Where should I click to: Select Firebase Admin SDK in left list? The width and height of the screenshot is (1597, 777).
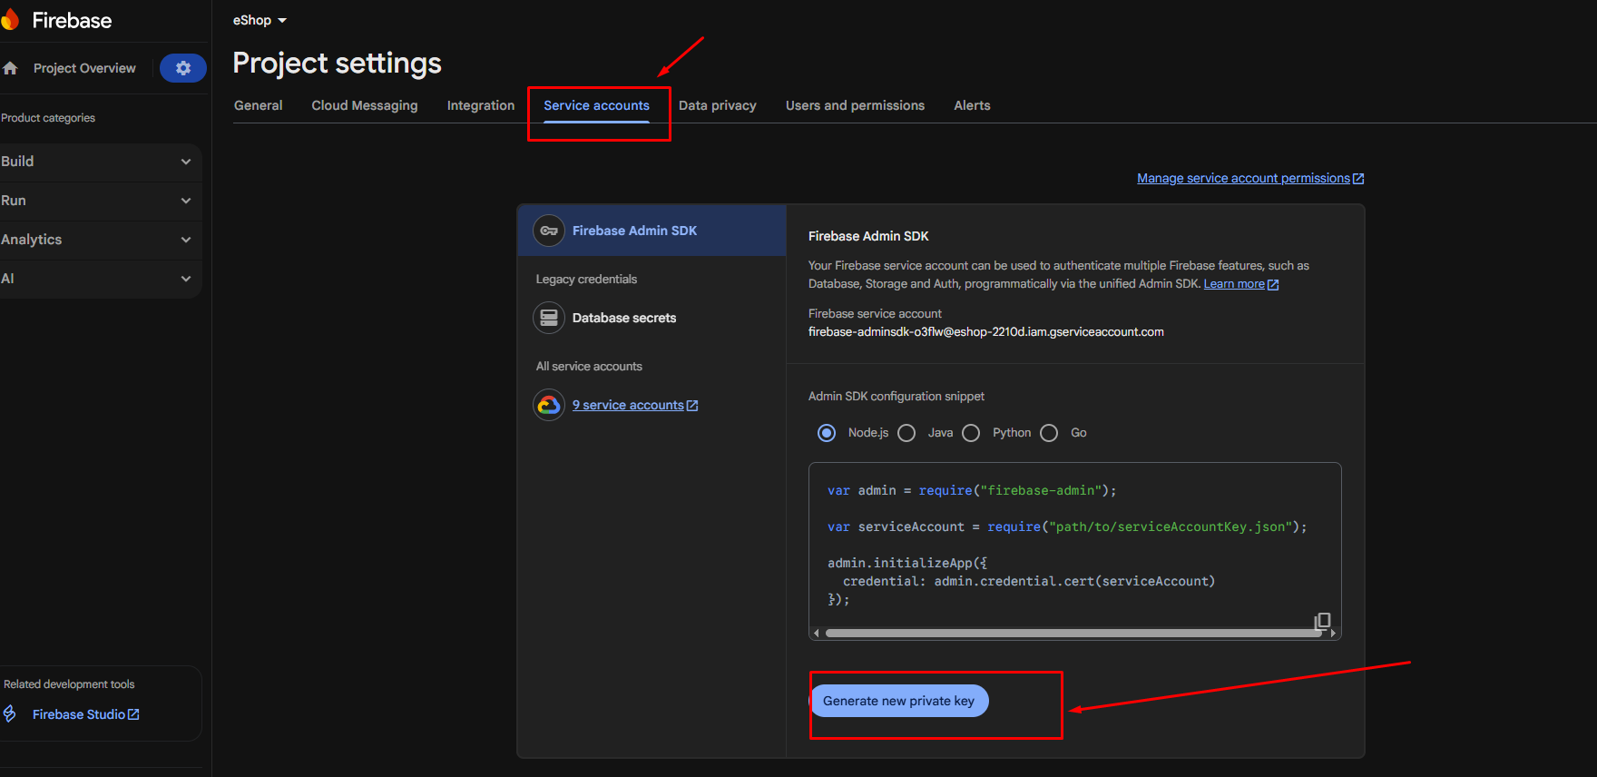[652, 231]
